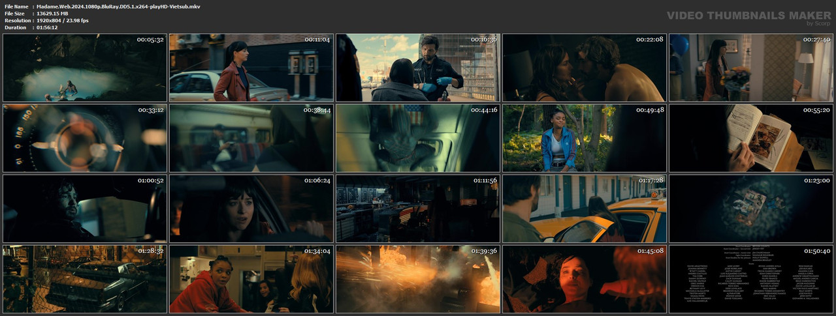836x316 pixels.
Task: Select the thumbnail timestamped 00:38:44
Action: pos(251,138)
